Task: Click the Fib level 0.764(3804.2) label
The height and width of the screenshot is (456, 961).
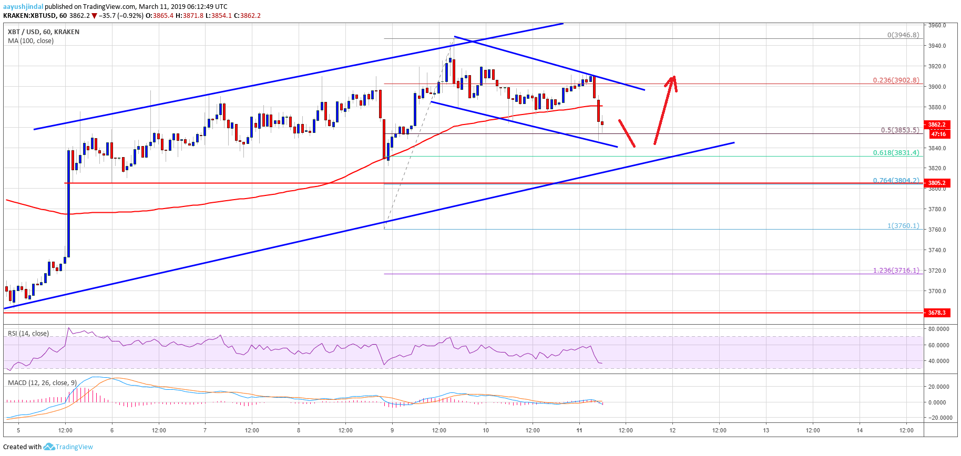Action: [x=896, y=180]
